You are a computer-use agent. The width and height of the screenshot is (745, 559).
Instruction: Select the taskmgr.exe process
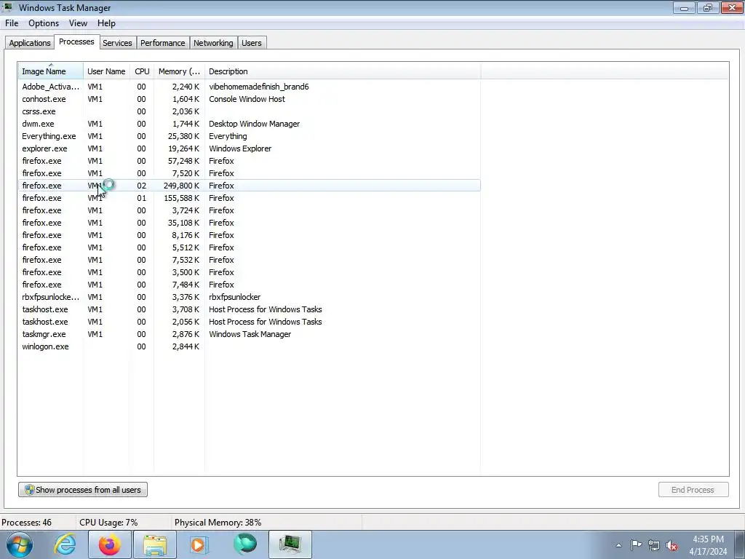tap(250, 333)
